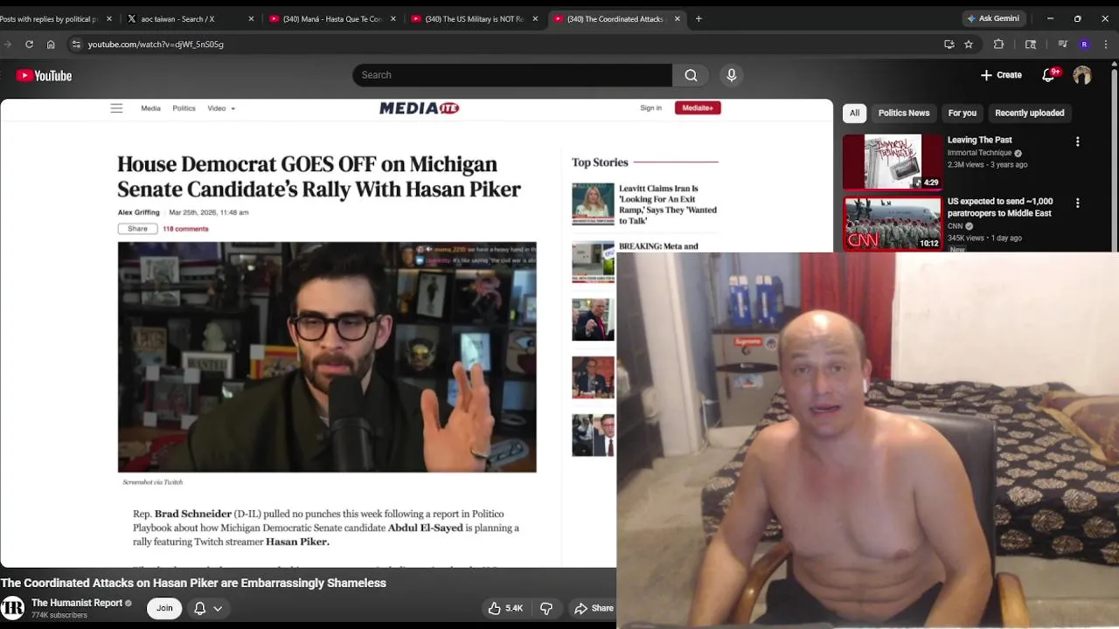1119x629 pixels.
Task: Open the media controls music-note icon
Action: pyautogui.click(x=1063, y=44)
